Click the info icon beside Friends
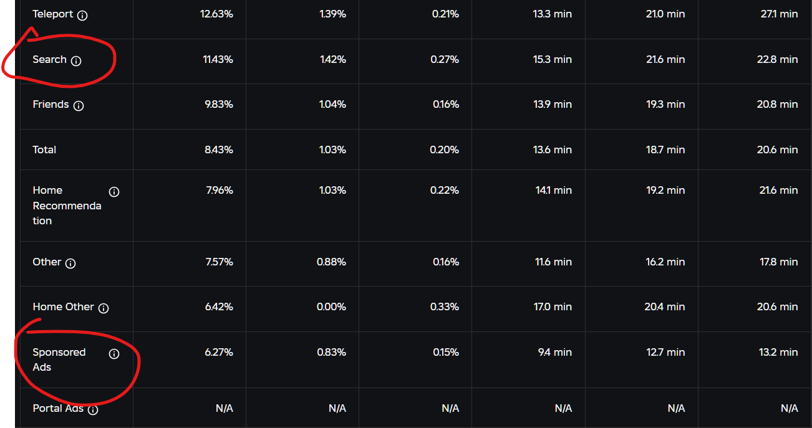 [79, 106]
